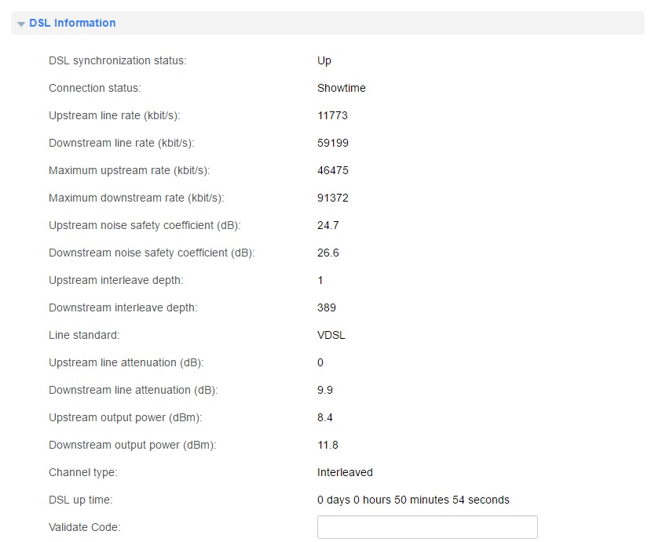Click the DSL up time duration text
This screenshot has height=542, width=655.
tap(413, 500)
